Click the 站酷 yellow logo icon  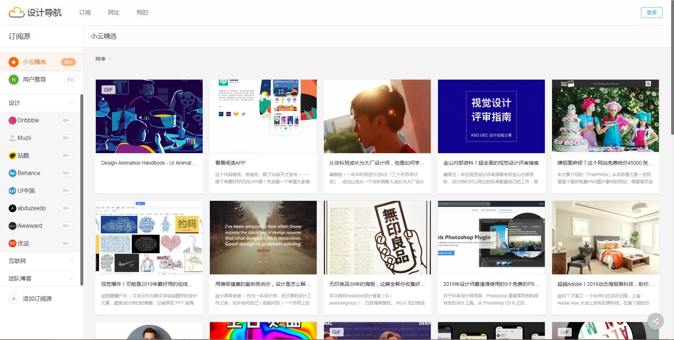click(13, 156)
